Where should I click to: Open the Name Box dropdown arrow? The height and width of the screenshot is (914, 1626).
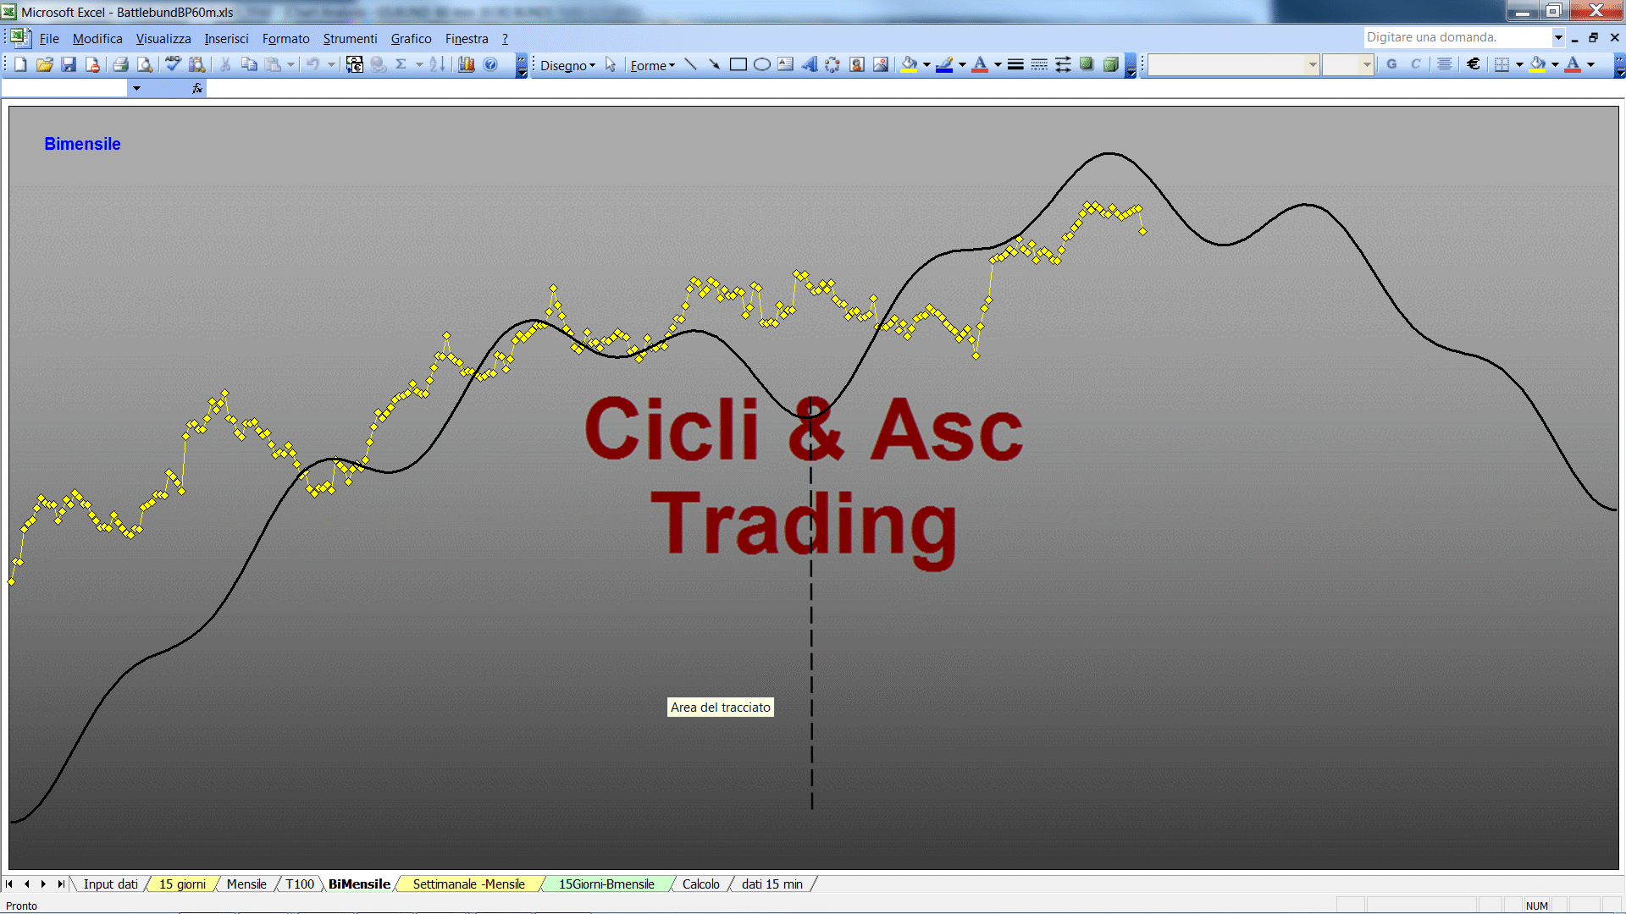(136, 88)
